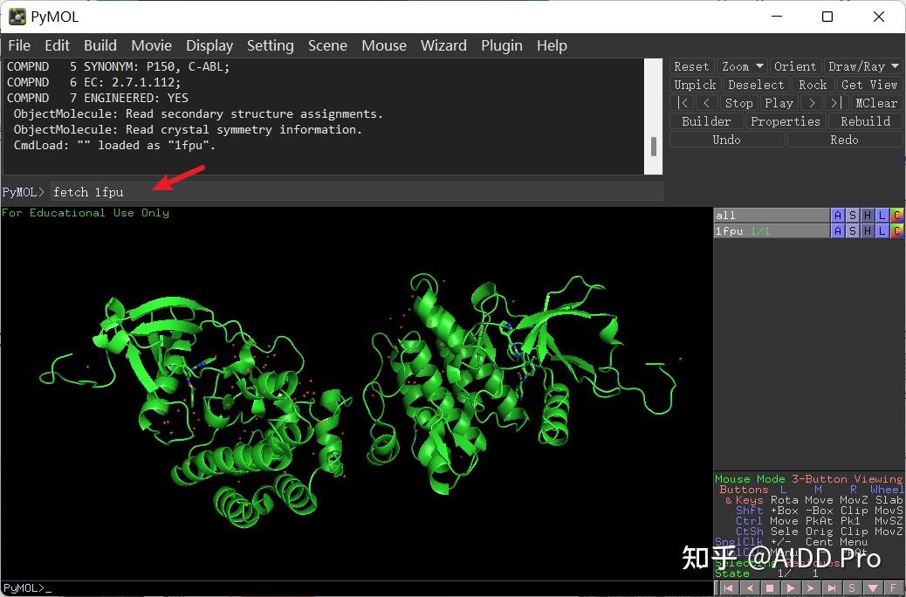Click the H hide menu icon for 1fpu
This screenshot has height=597, width=906.
(x=868, y=230)
